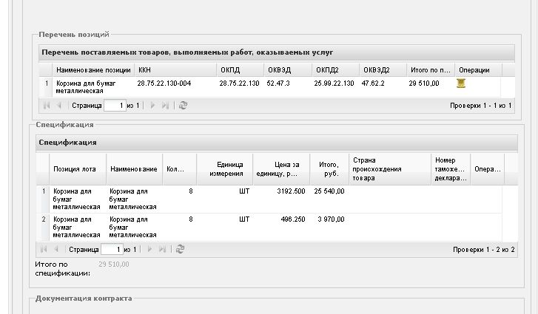The image size is (538, 314).
Task: Click the Операции column header in positions list
Action: tap(478, 70)
